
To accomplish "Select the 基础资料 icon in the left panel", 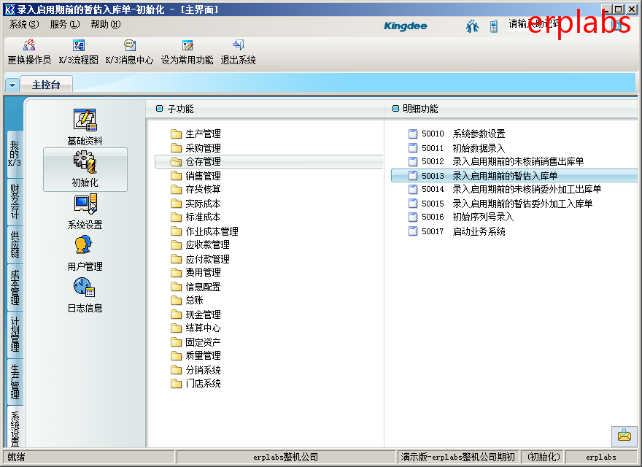I will point(85,120).
